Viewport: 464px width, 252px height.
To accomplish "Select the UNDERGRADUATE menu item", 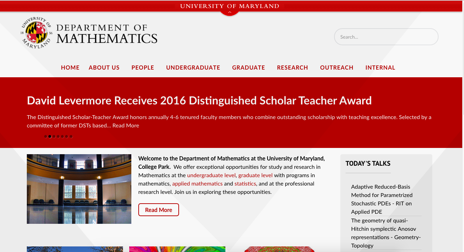I will (193, 68).
